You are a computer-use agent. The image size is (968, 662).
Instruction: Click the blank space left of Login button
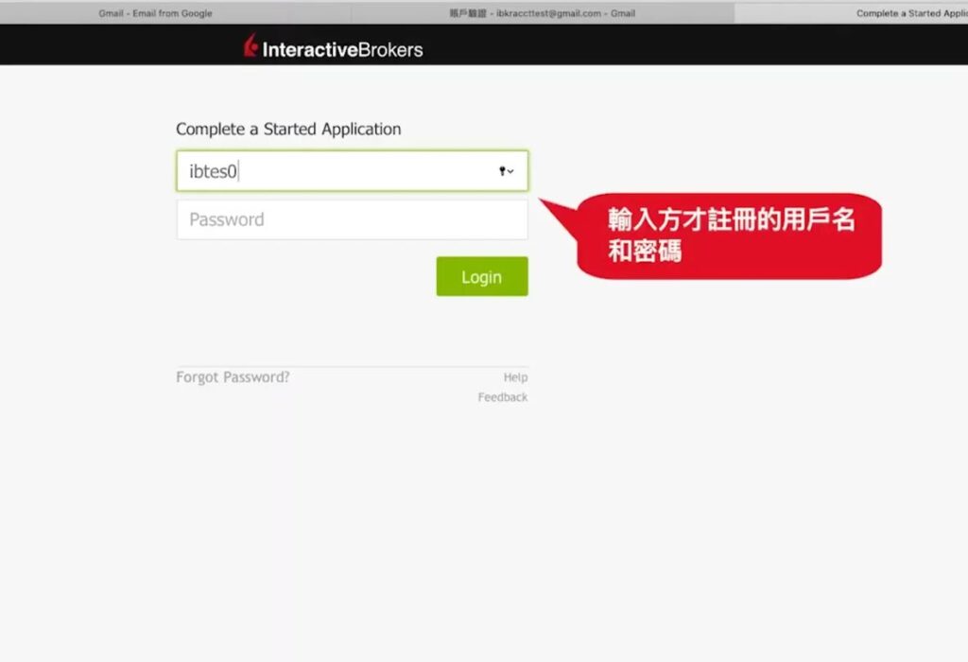[x=302, y=276]
